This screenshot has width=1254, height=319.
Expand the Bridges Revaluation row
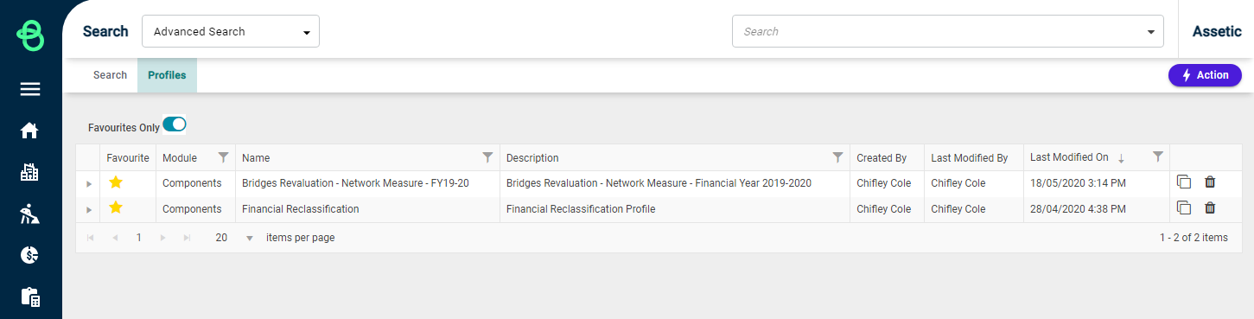[88, 183]
